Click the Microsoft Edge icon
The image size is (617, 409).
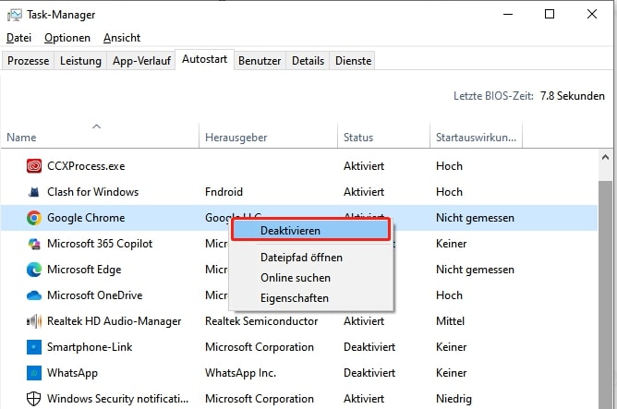pyautogui.click(x=34, y=270)
